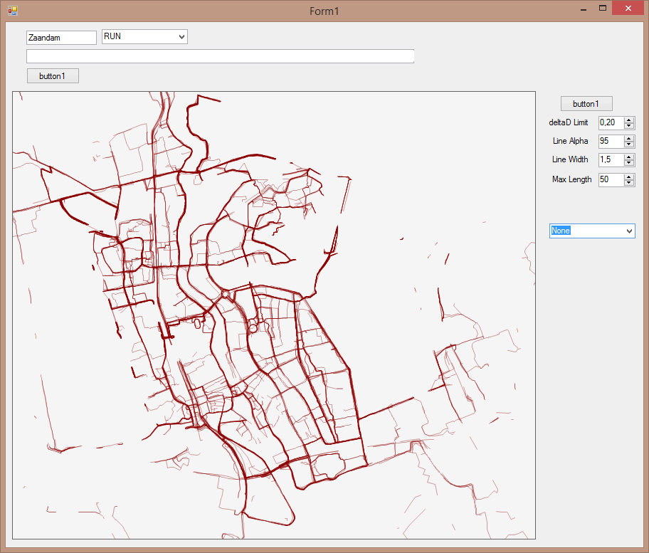Viewport: 649px width, 553px height.
Task: Decrease the deltaD Limit value
Action: point(629,126)
